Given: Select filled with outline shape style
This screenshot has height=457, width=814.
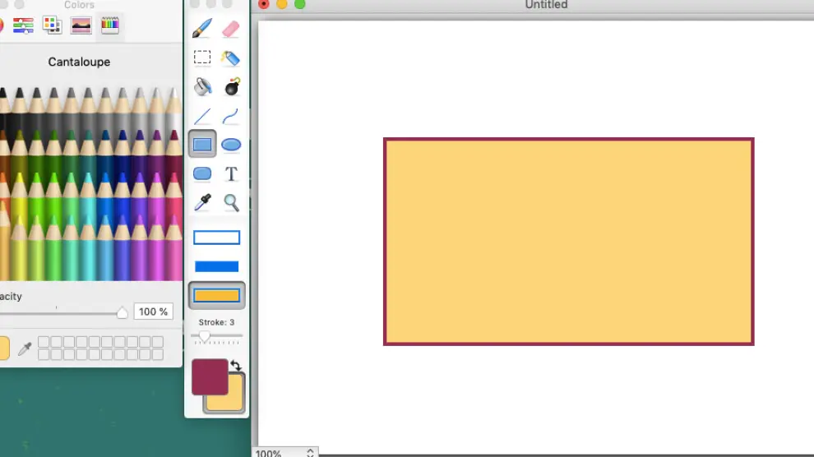Looking at the screenshot, I should [x=216, y=295].
